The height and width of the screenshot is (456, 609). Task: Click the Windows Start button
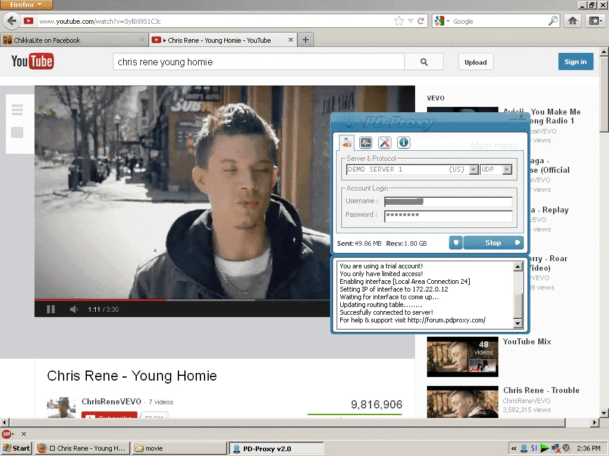pyautogui.click(x=17, y=448)
